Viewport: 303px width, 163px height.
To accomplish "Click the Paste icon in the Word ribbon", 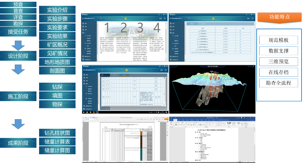I will 171,123.
